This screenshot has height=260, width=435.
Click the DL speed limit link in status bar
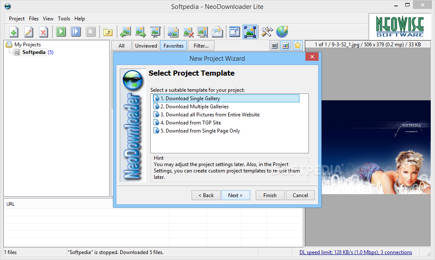356,252
